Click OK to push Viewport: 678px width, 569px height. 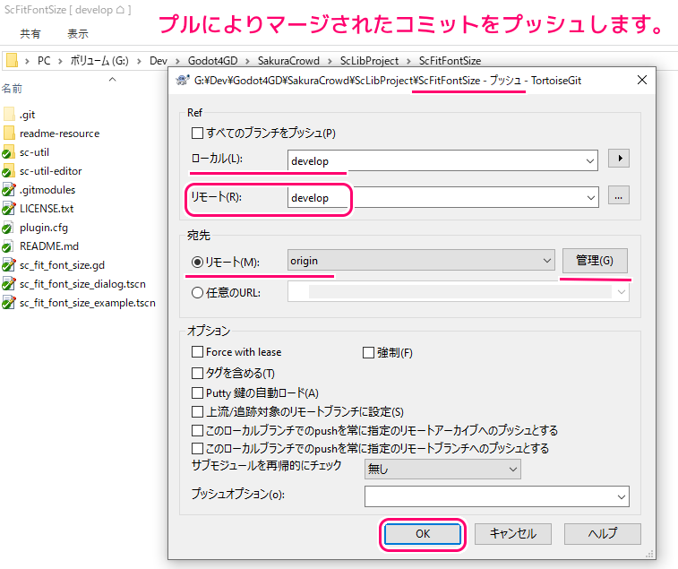(423, 534)
